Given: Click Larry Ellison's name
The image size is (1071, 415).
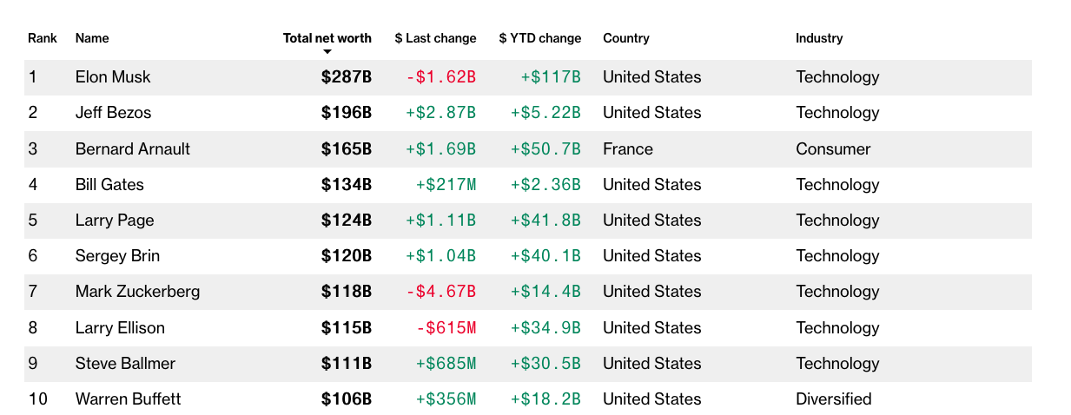Looking at the screenshot, I should tap(120, 328).
